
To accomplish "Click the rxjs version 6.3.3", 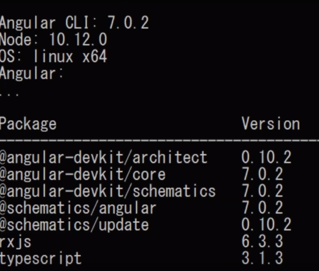I will pos(262,241).
